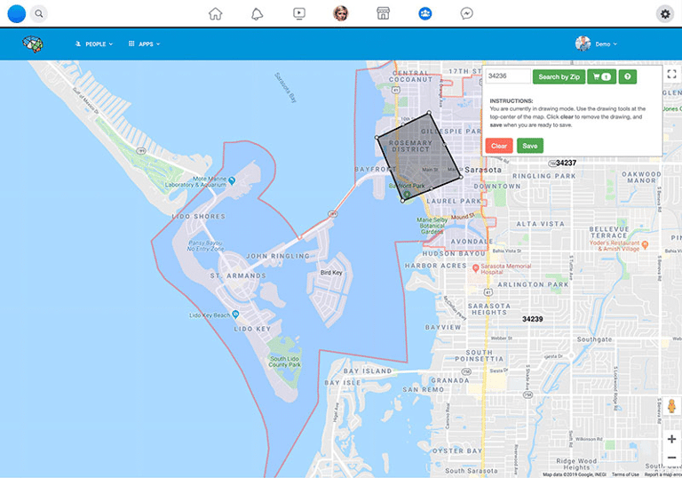Select the groups tab in top bar
The width and height of the screenshot is (682, 478).
tap(424, 13)
